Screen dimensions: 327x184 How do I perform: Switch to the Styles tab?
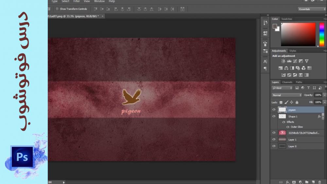[x=293, y=51]
